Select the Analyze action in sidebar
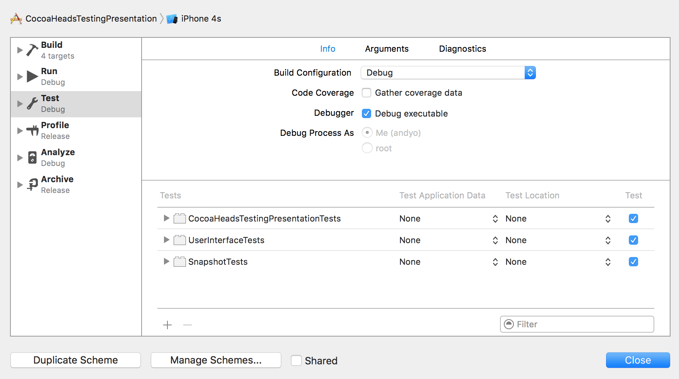679x379 pixels. tap(76, 158)
